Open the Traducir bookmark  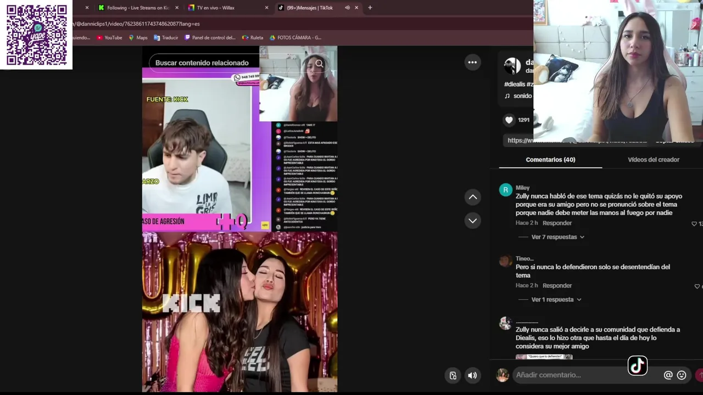[x=166, y=37]
